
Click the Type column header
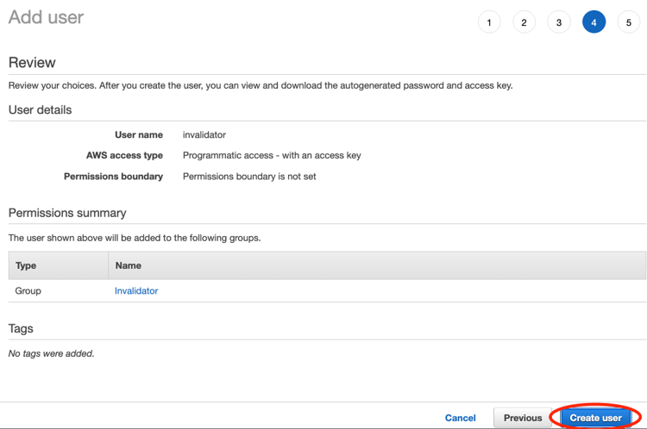26,265
